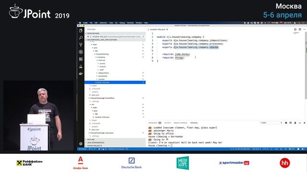Open the View menu
This screenshot has height=172, width=307.
[x=111, y=23]
